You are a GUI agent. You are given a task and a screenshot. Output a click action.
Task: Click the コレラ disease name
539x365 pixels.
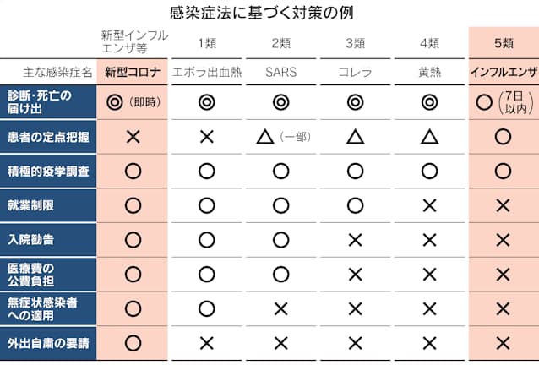coord(355,72)
